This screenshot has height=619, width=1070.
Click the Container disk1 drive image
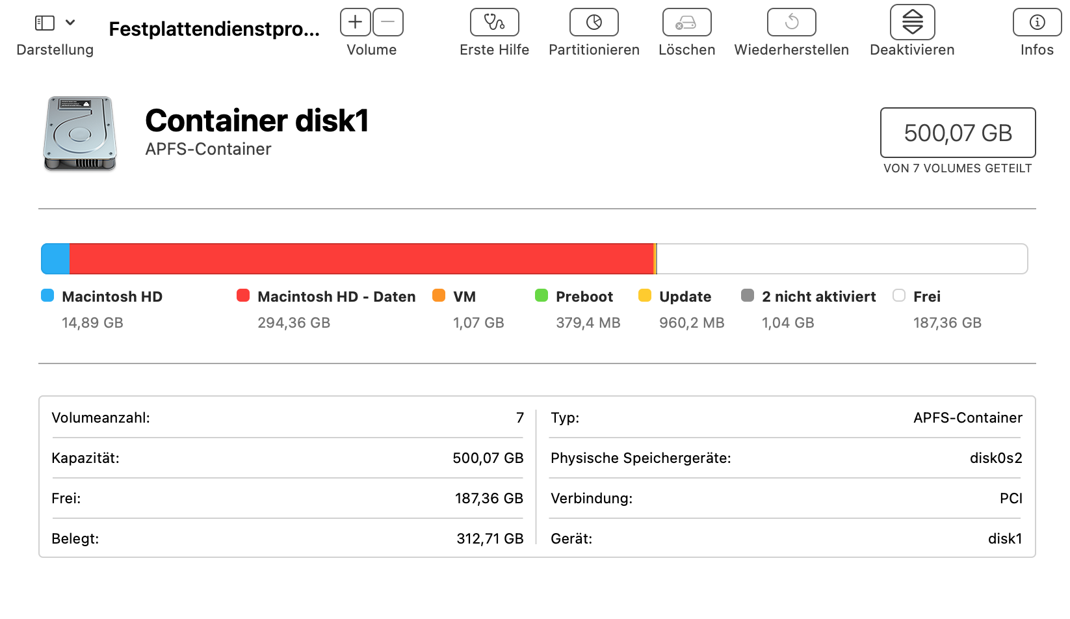pos(80,133)
